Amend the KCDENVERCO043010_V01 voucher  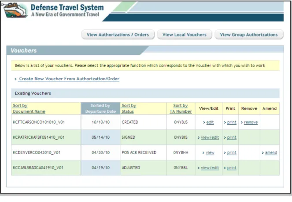pos(271,153)
